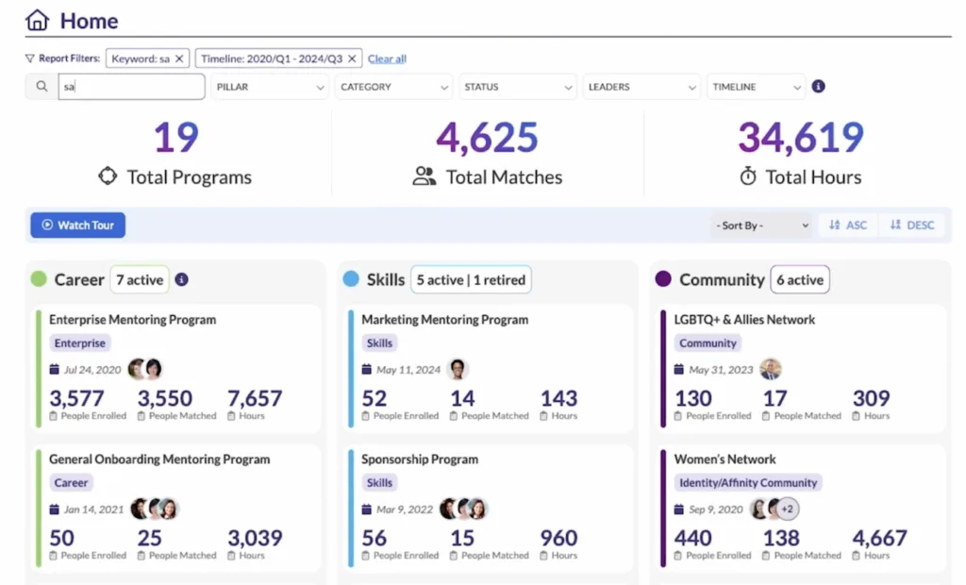The image size is (966, 585).
Task: Open the LEADERS dropdown
Action: coord(641,86)
